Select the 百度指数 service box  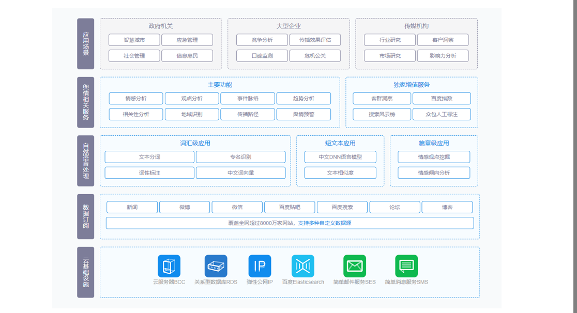click(x=442, y=98)
